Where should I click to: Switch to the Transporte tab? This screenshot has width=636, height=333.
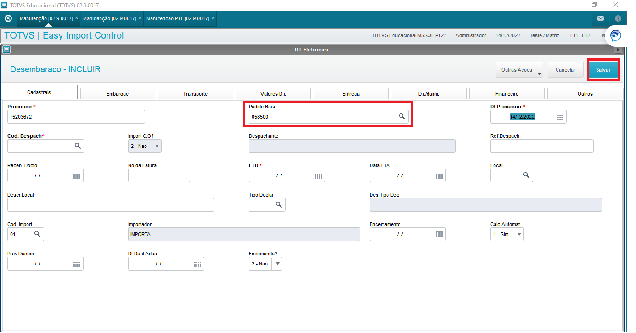[x=195, y=94]
